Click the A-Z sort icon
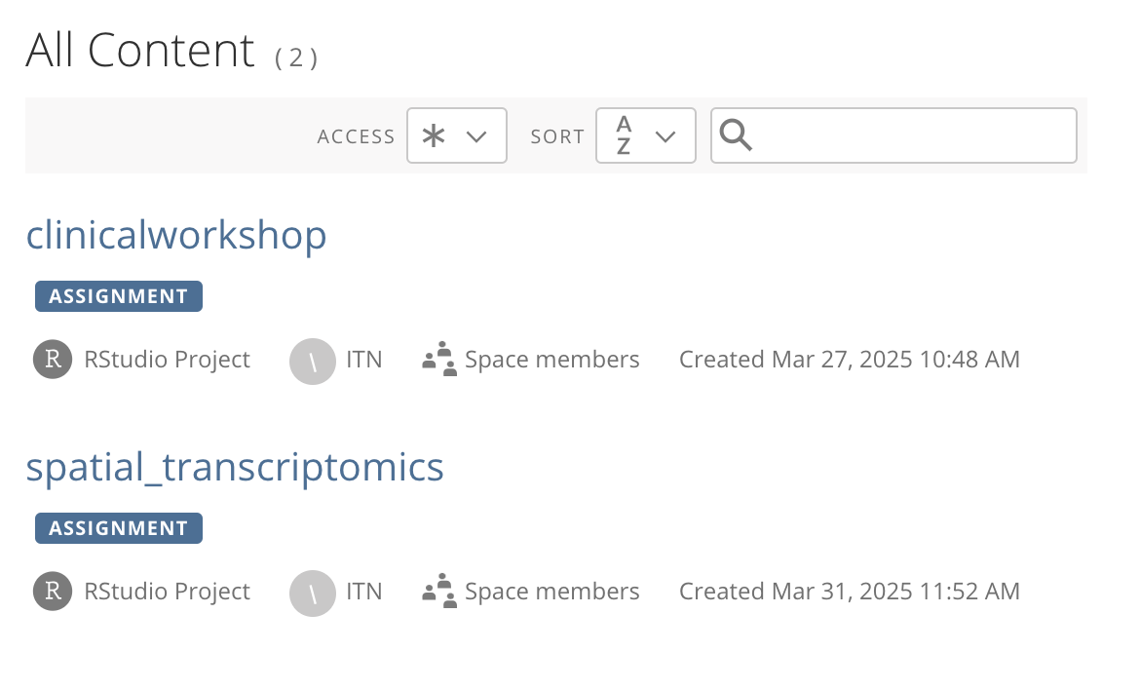 pos(623,136)
